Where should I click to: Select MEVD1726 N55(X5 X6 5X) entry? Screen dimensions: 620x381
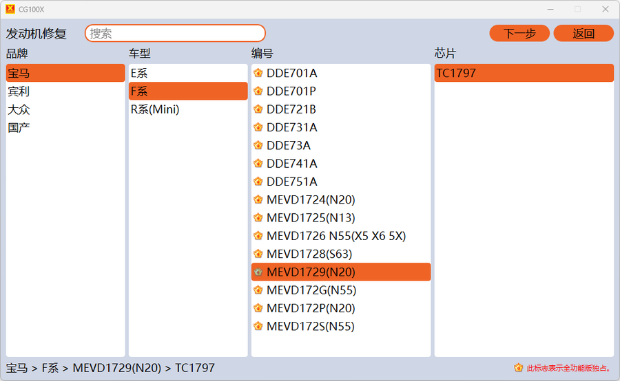point(336,236)
